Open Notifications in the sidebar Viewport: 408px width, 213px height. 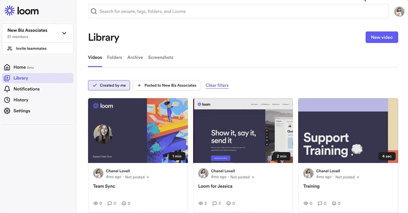[38, 89]
